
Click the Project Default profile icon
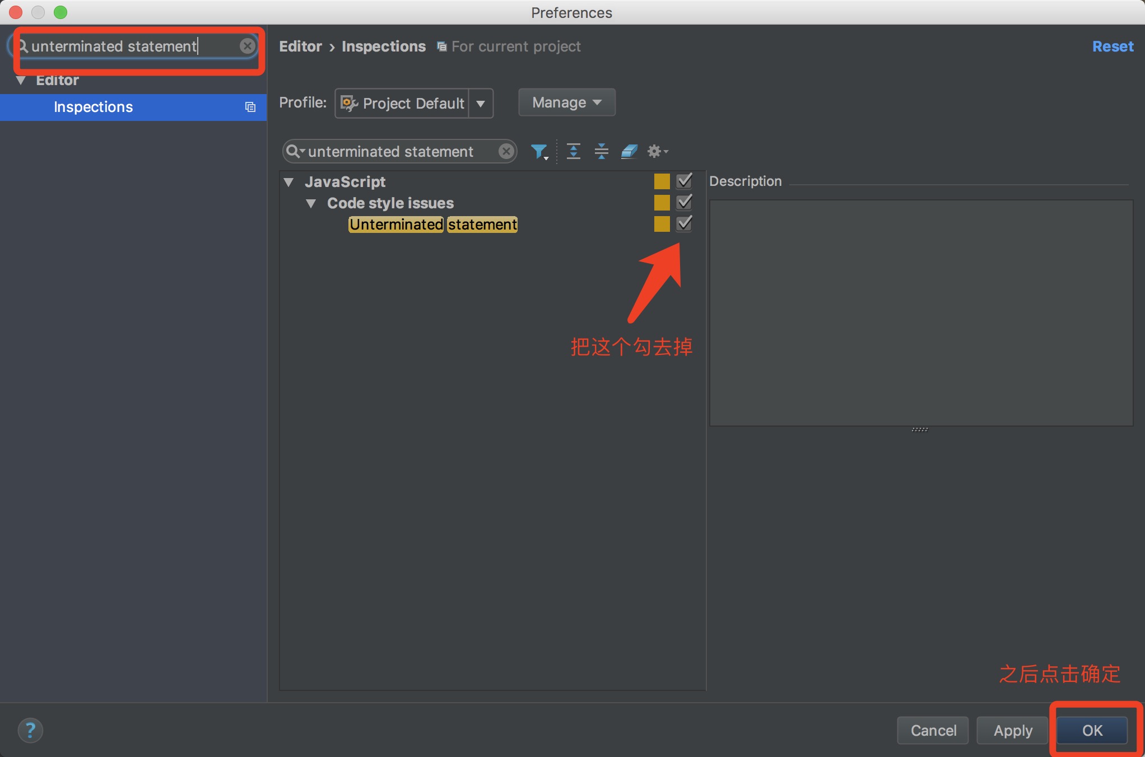pyautogui.click(x=350, y=103)
